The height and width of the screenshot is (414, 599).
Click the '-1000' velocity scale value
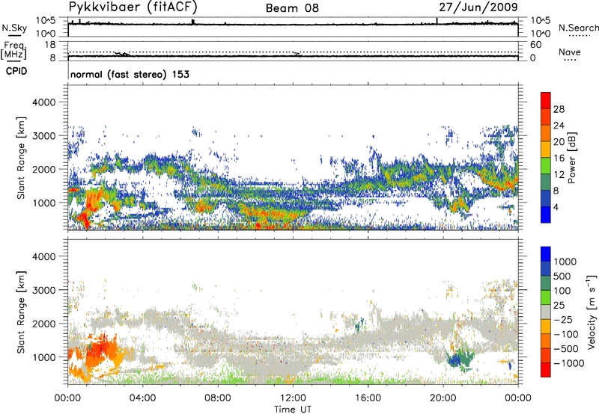click(569, 363)
